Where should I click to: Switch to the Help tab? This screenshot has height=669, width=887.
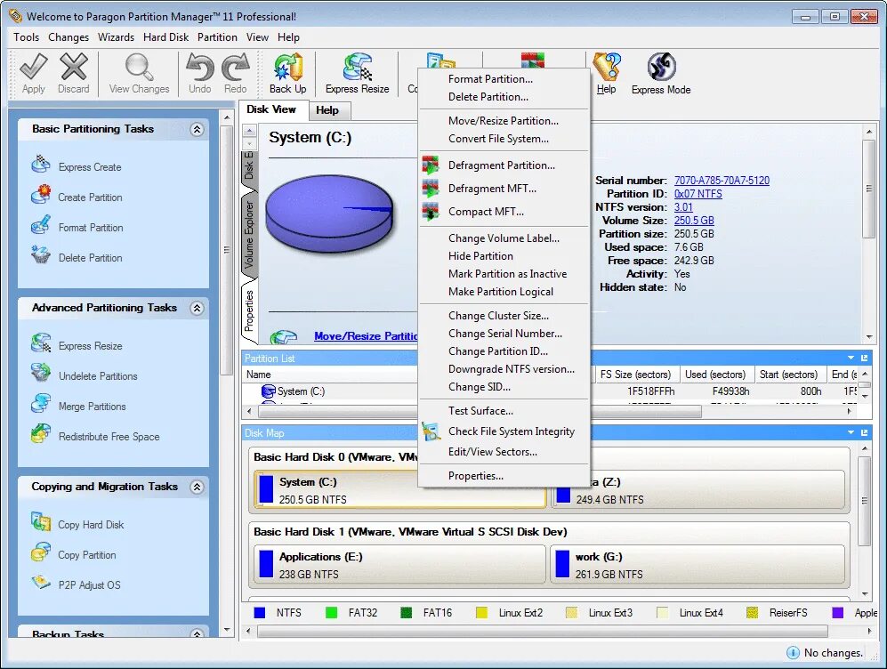pos(327,110)
